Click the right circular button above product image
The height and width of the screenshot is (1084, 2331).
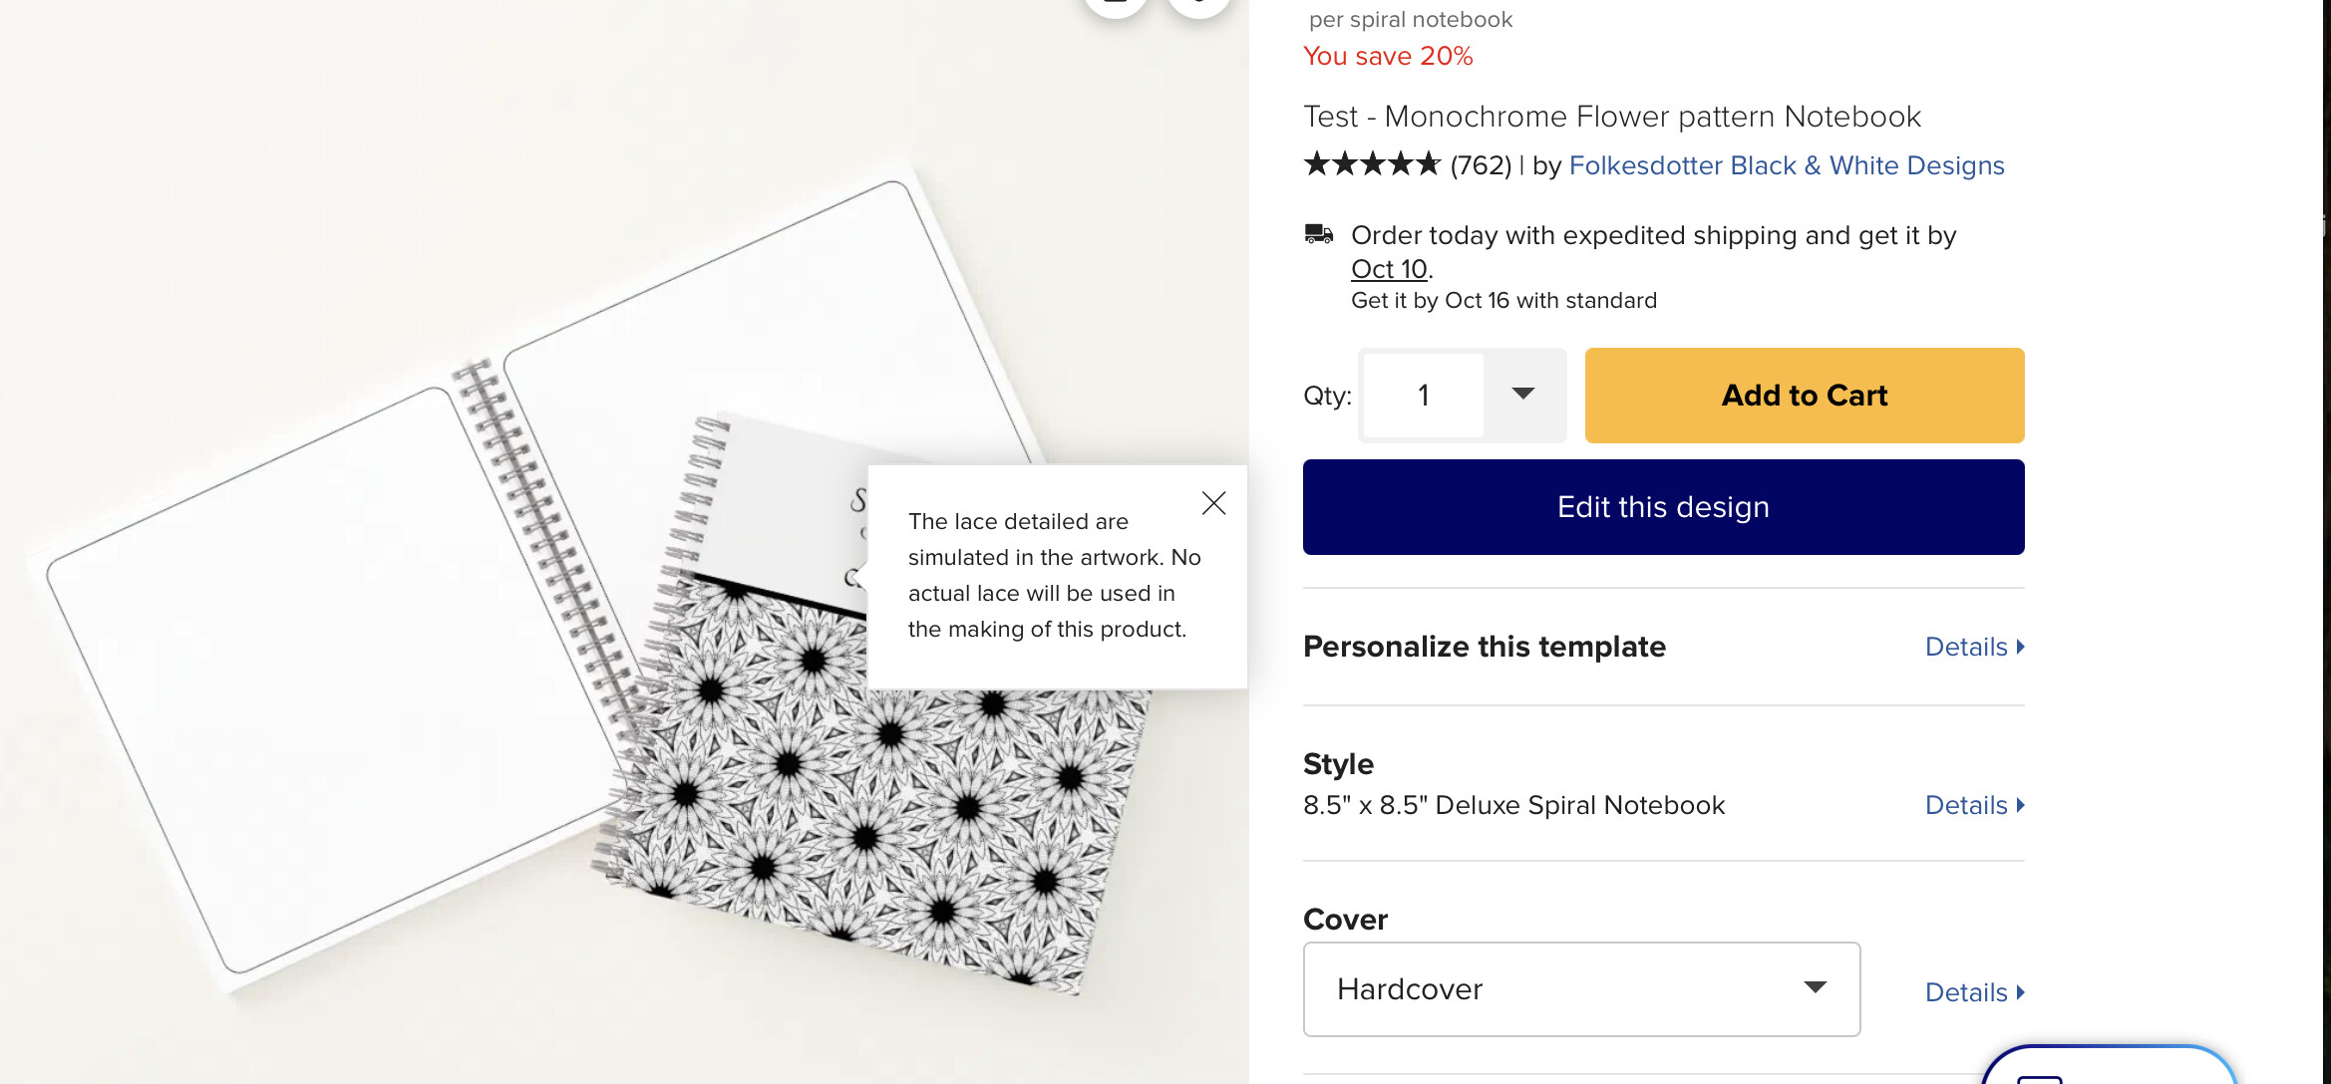[1199, 6]
